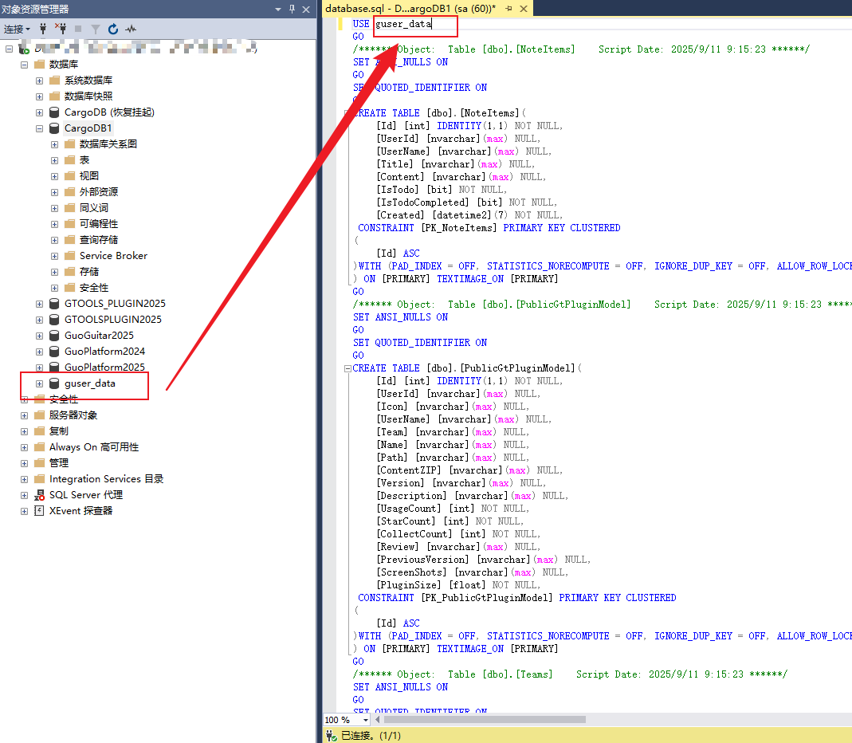Click the SQL Server 代理 agent icon
The width and height of the screenshot is (852, 743).
(39, 494)
